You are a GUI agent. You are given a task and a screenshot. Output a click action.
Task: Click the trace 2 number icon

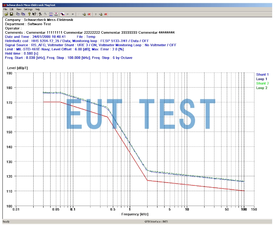click(96, 14)
